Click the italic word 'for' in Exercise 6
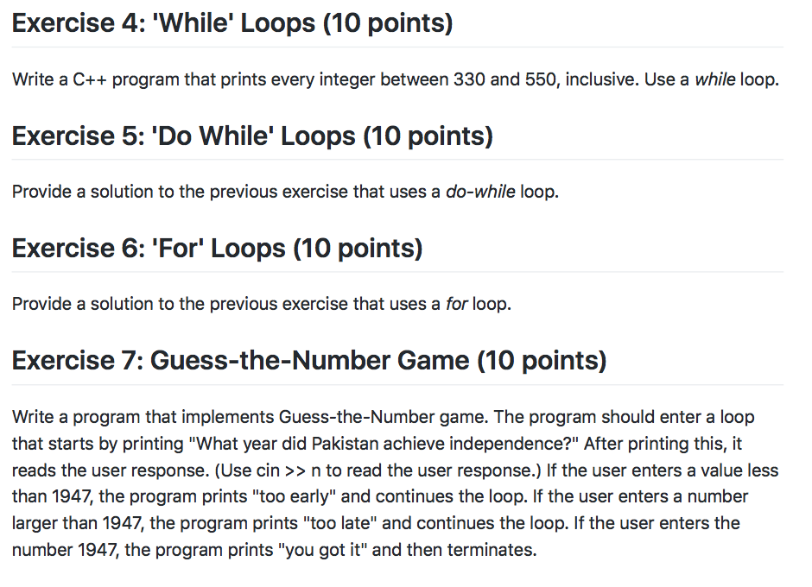The image size is (812, 587). 457,304
